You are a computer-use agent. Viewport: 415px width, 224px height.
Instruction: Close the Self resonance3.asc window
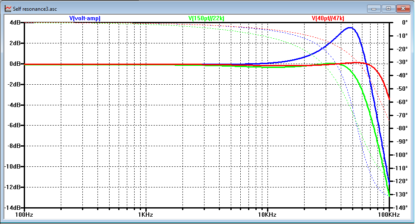403,9
